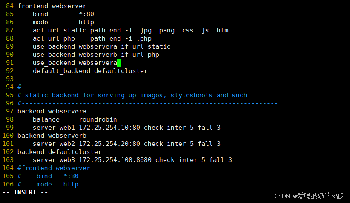Click line number 93 on the empty line
Screen dimensions: 350x203
pyautogui.click(x=10, y=79)
